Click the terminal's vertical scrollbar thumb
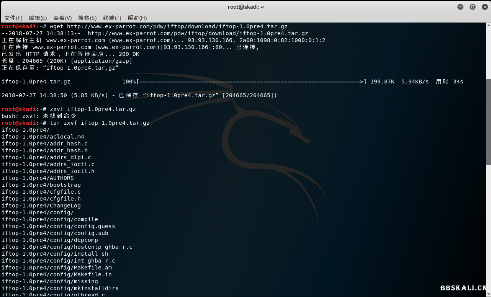491x297 pixels. click(488, 122)
